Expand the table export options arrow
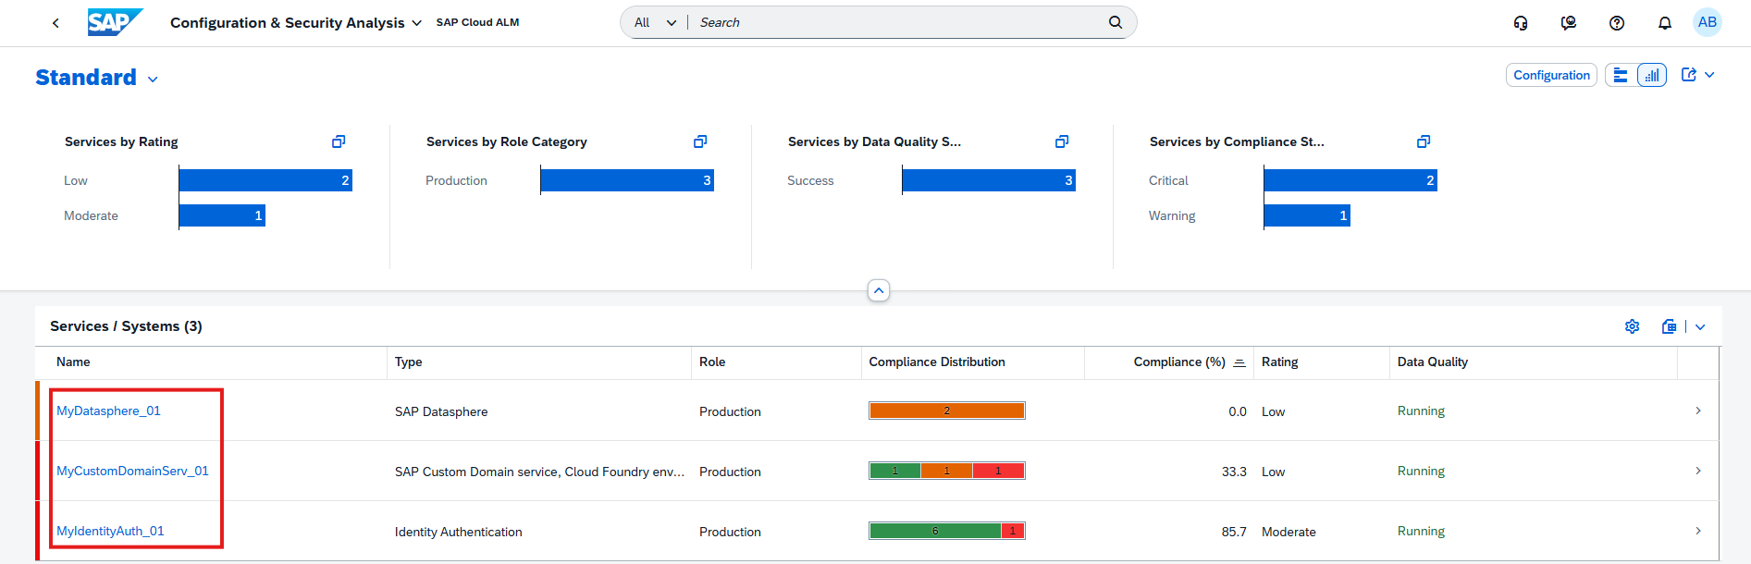Viewport: 1751px width, 564px height. (x=1700, y=326)
